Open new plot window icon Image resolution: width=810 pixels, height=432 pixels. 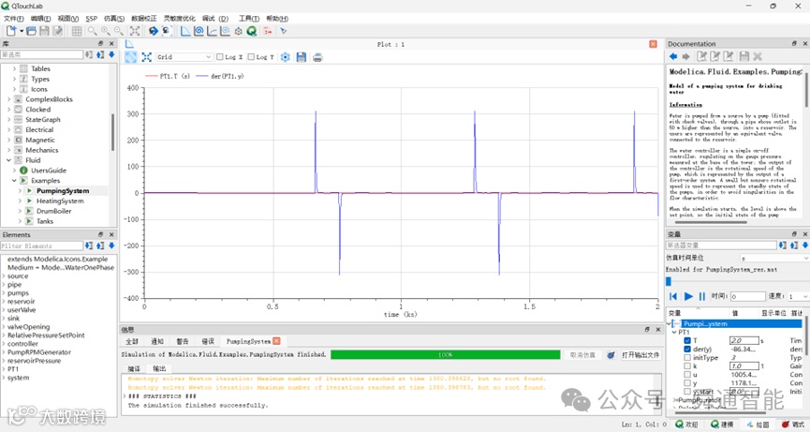click(x=185, y=31)
